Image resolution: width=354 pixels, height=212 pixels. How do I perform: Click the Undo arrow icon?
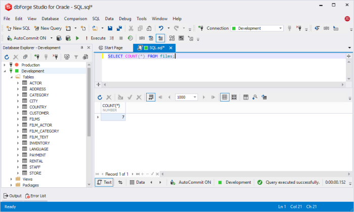click(161, 28)
